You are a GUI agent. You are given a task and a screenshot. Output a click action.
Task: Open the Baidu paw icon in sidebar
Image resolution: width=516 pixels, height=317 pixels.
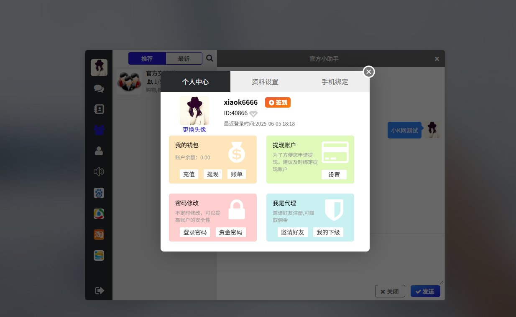[x=99, y=193]
